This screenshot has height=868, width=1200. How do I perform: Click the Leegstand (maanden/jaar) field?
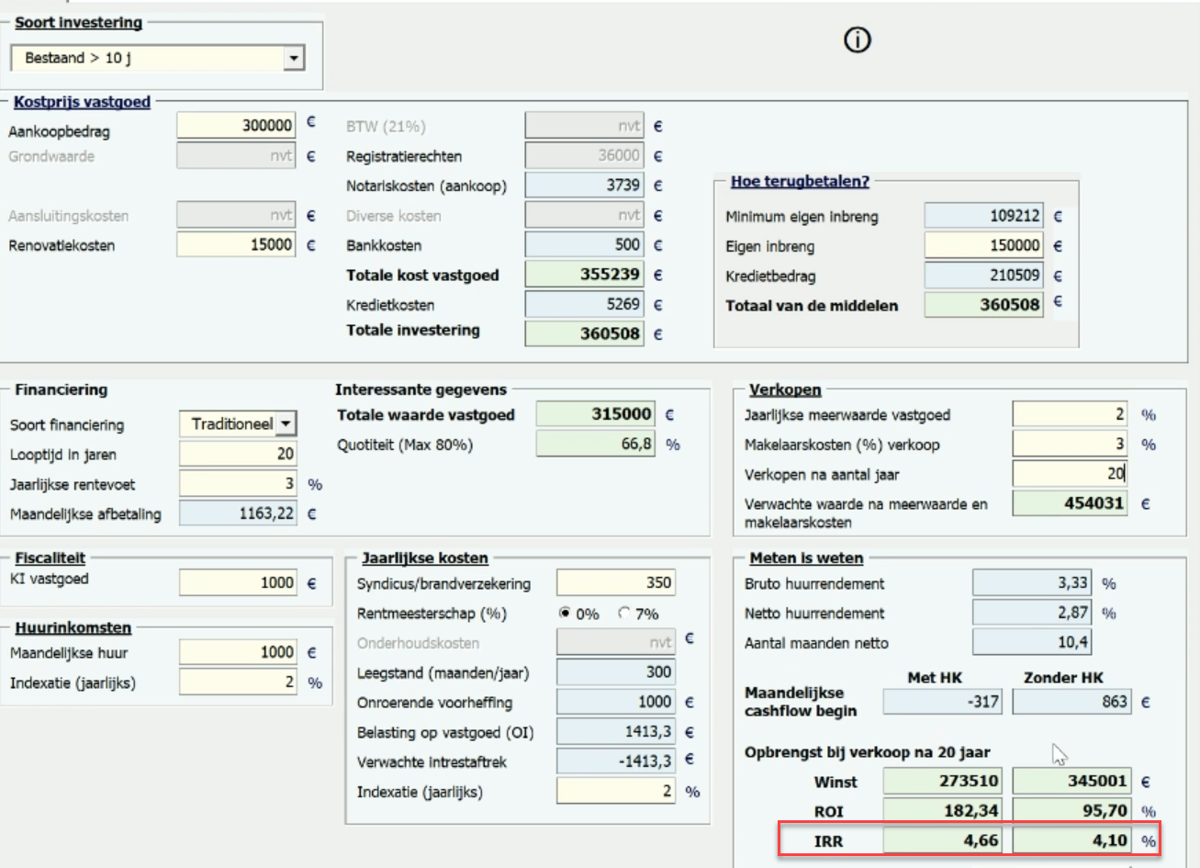point(615,671)
